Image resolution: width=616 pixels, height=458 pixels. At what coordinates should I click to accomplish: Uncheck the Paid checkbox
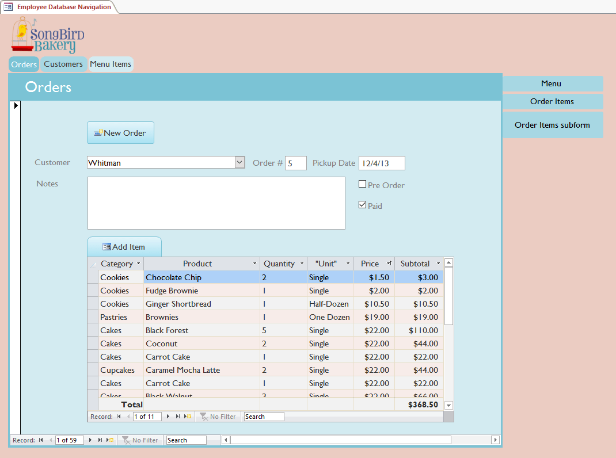pyautogui.click(x=363, y=204)
